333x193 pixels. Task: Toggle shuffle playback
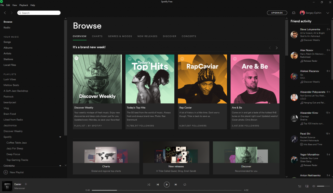149,185
